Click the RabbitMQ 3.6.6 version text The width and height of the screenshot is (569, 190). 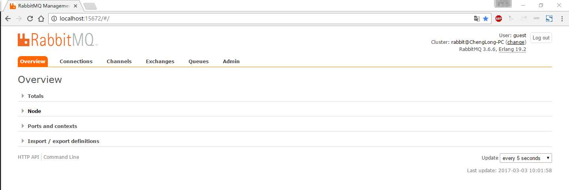tap(477, 49)
